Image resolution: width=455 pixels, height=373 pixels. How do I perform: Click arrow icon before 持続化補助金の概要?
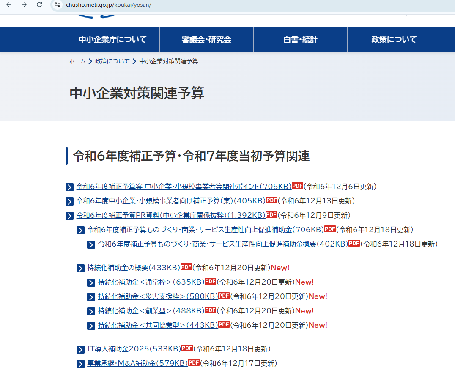pos(80,268)
